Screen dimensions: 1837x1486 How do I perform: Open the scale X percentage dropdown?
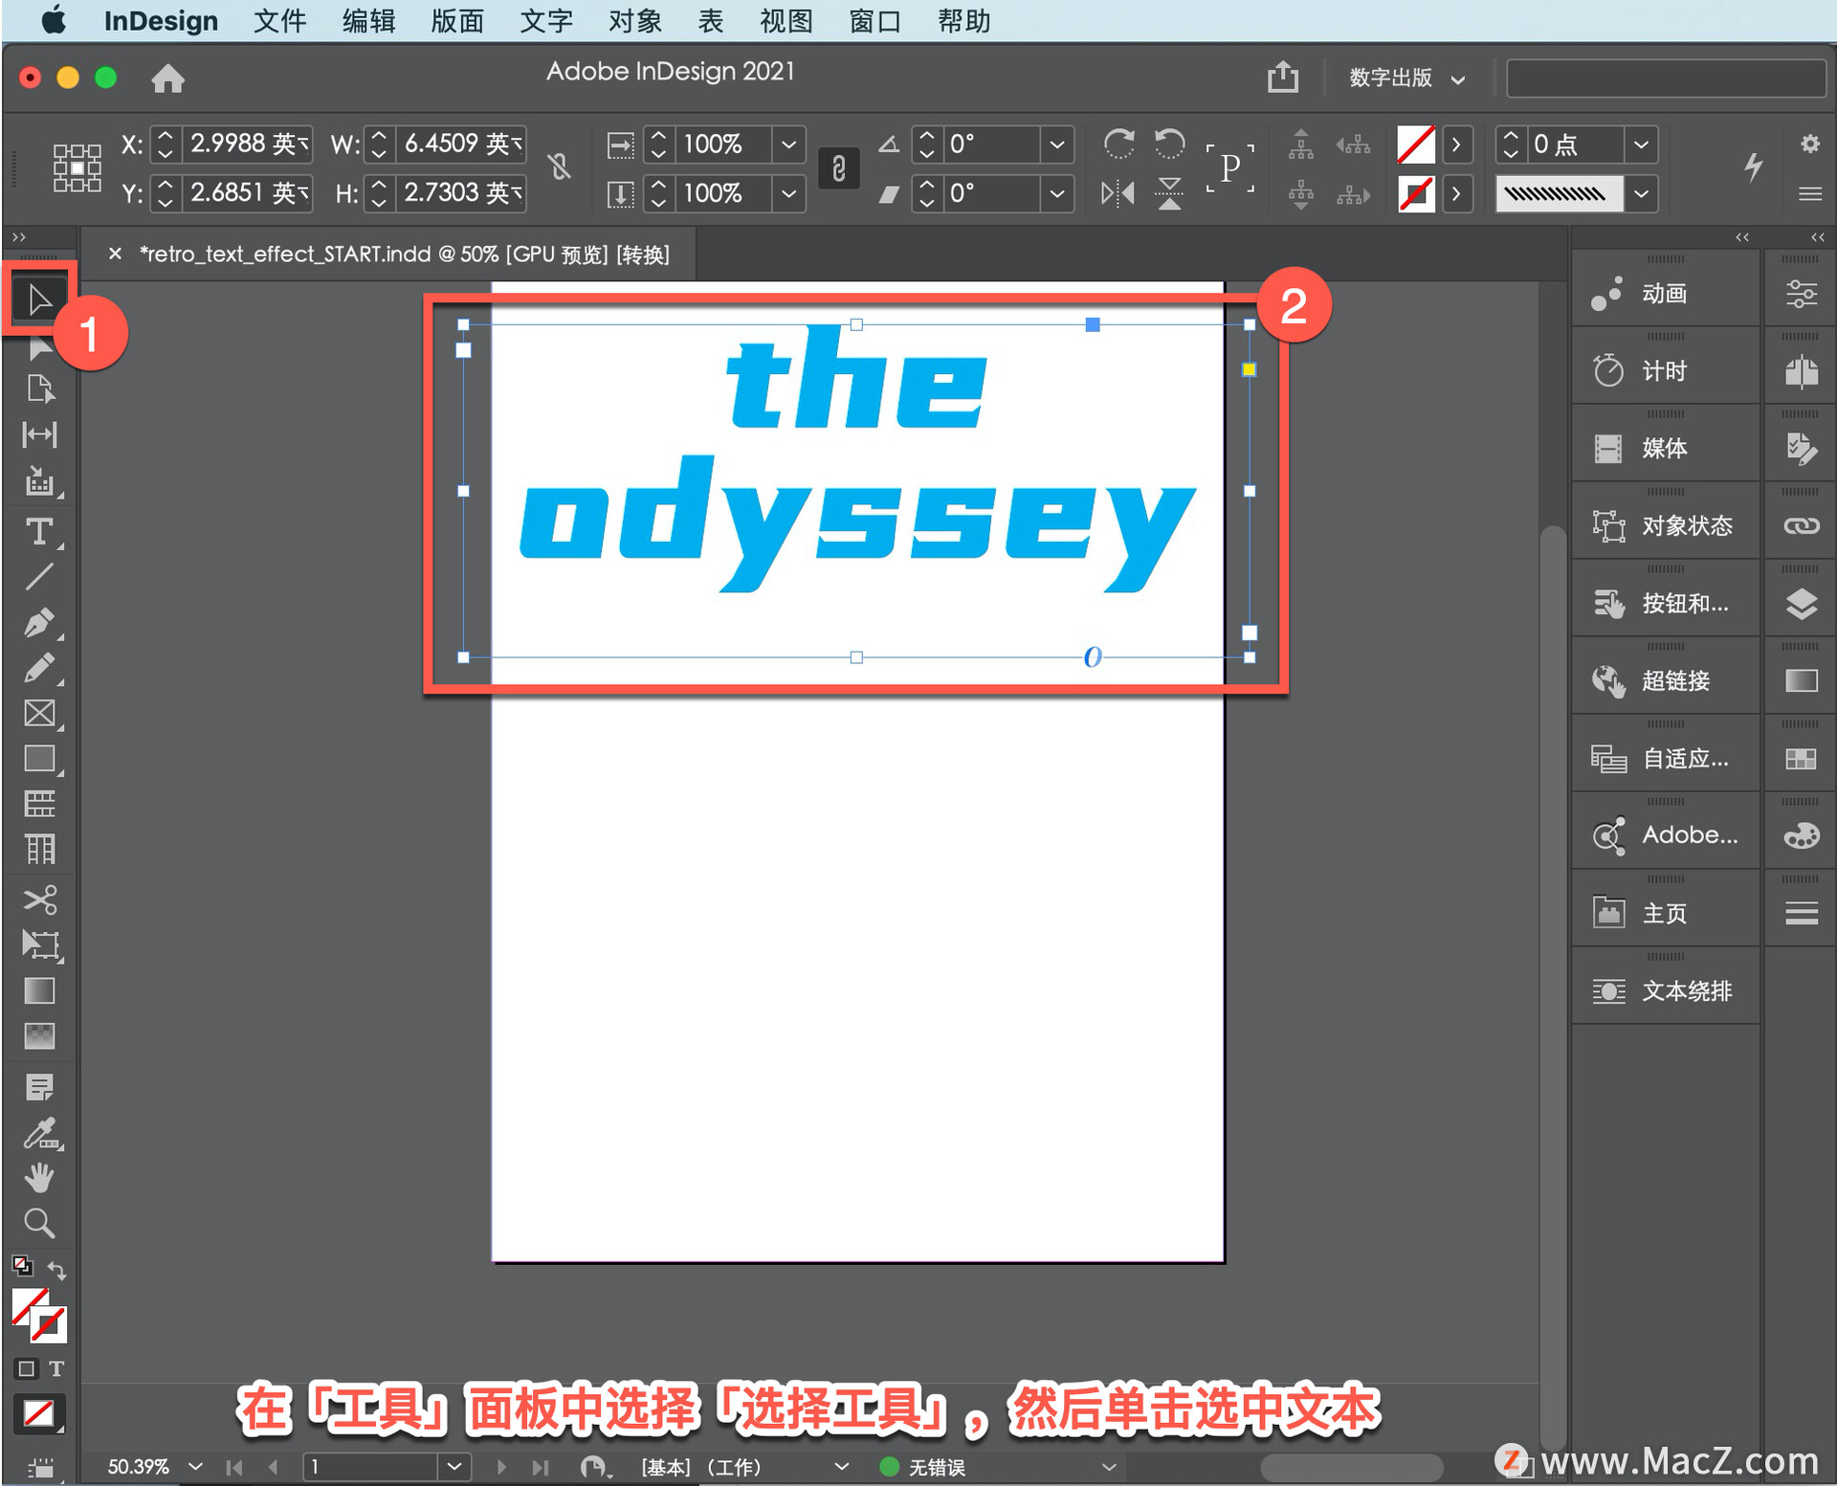(788, 144)
